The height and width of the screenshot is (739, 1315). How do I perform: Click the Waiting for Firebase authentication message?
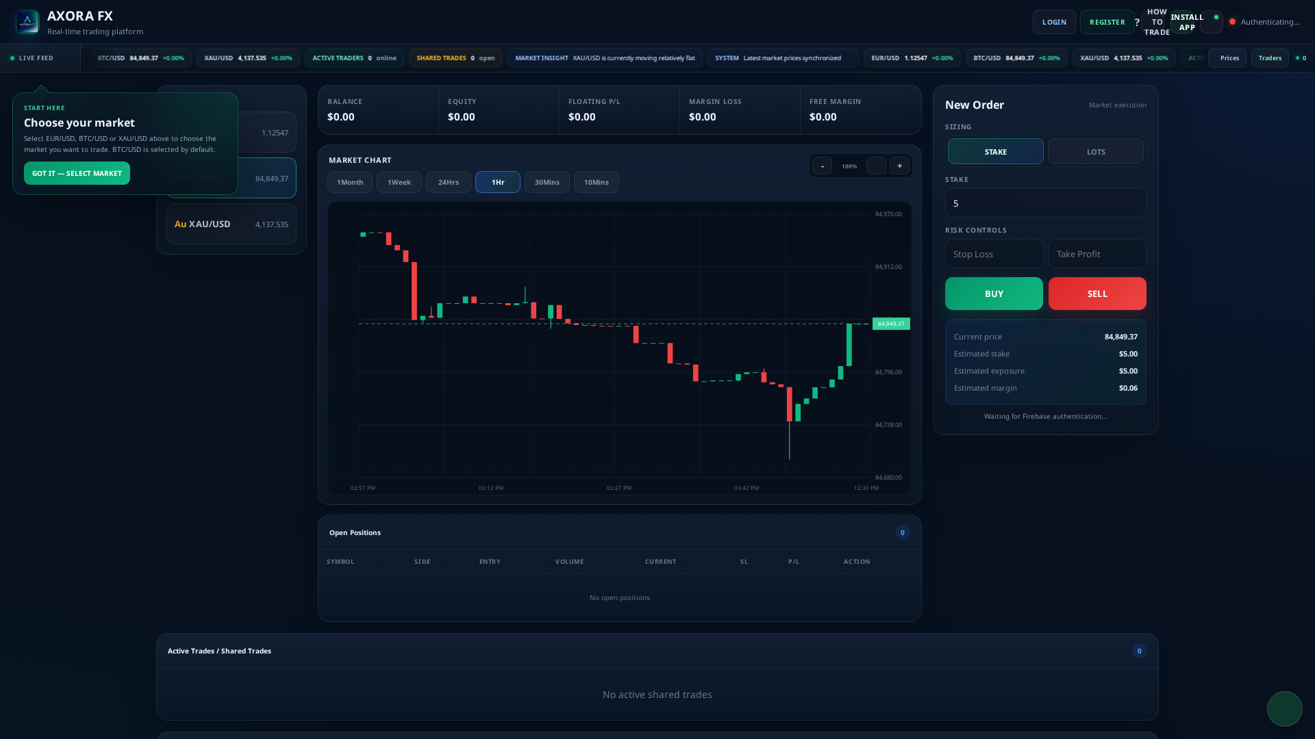[x=1045, y=416]
